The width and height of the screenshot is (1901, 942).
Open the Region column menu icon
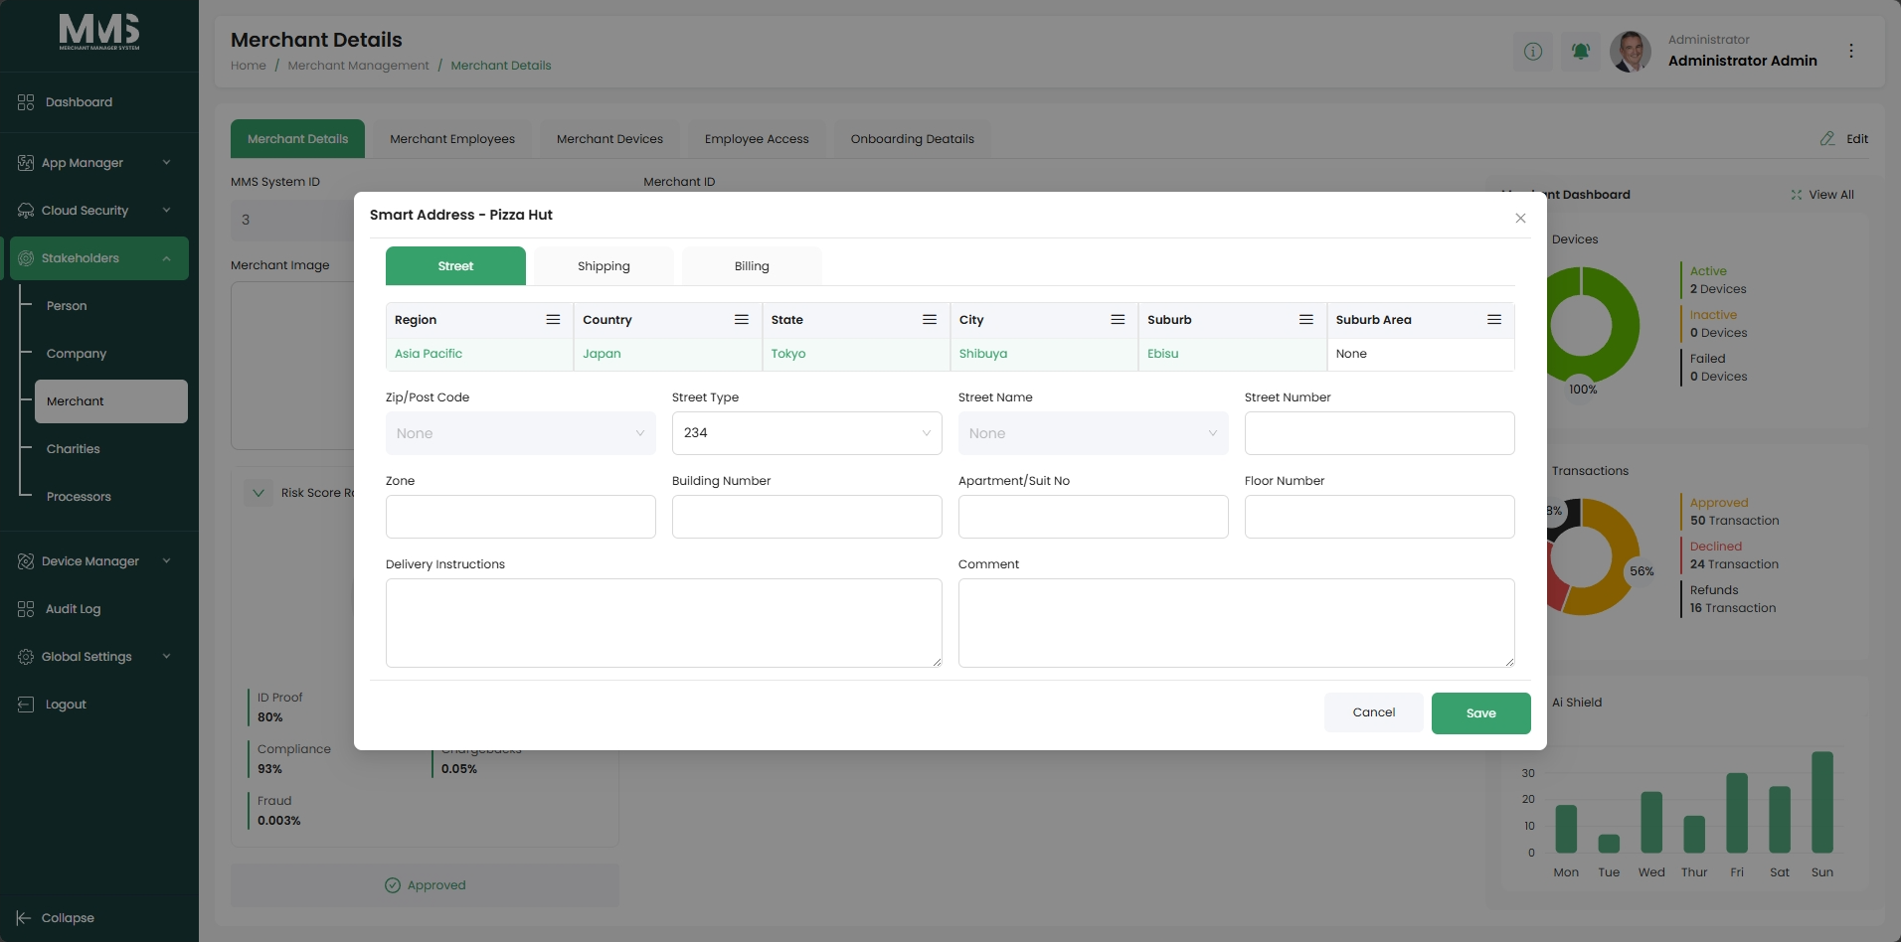[553, 320]
